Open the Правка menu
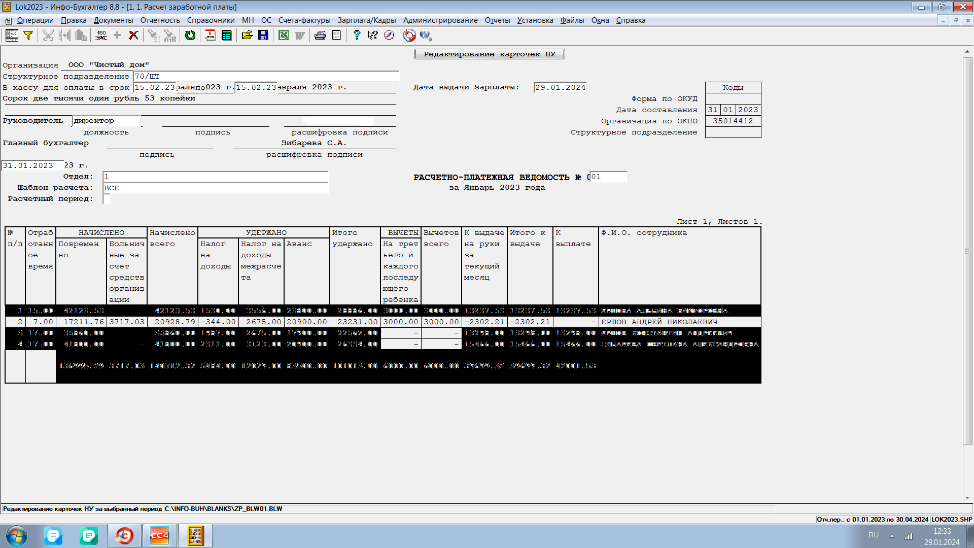Viewport: 974px width, 548px height. tap(74, 20)
